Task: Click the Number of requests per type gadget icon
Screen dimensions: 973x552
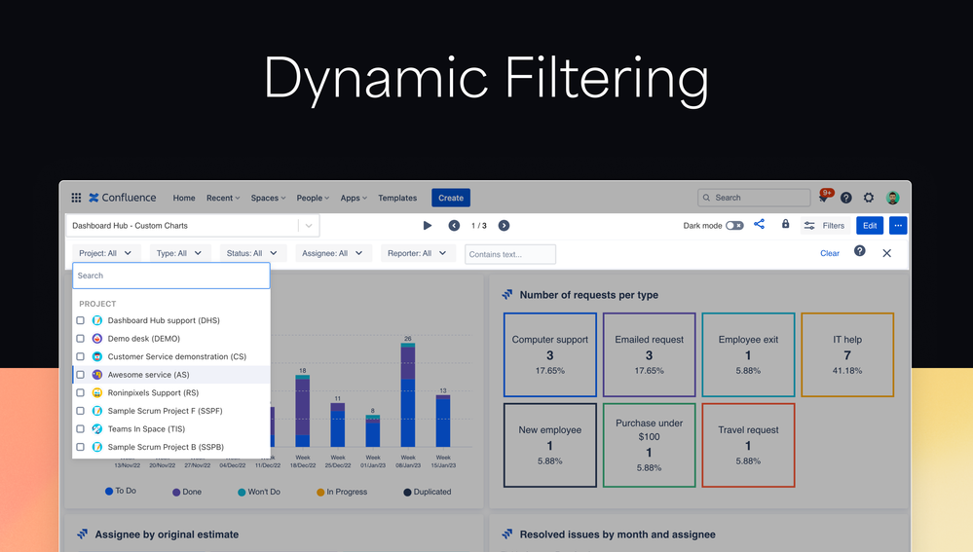Action: point(507,295)
